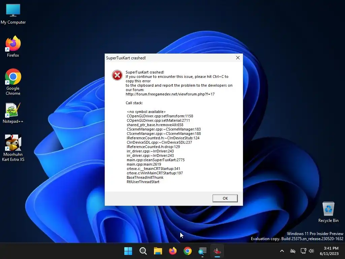Click the COpenGLDriver.cpp:setTransform:1158 line

coord(160,116)
